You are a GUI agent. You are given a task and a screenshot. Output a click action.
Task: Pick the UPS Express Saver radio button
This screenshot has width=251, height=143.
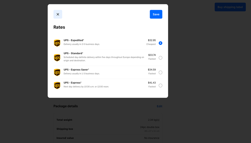tap(161, 73)
